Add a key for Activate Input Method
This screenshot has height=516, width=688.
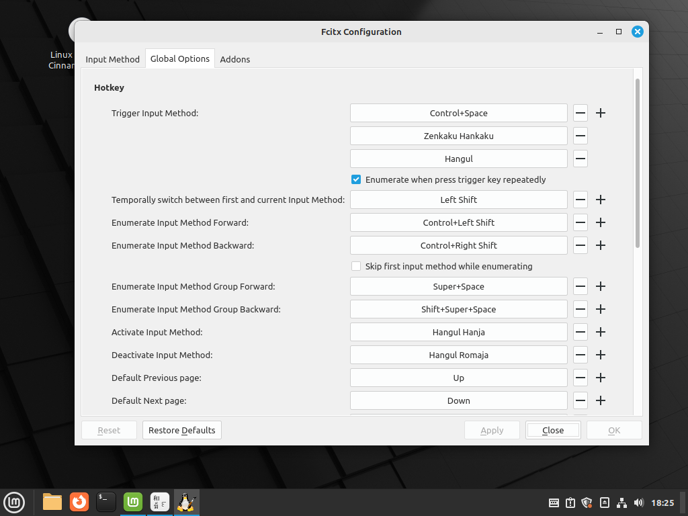601,332
